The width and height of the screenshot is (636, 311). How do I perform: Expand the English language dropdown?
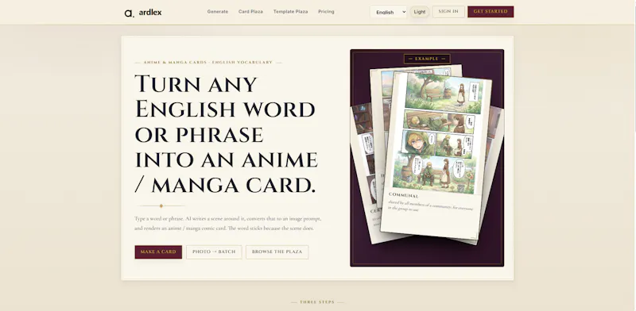(389, 12)
